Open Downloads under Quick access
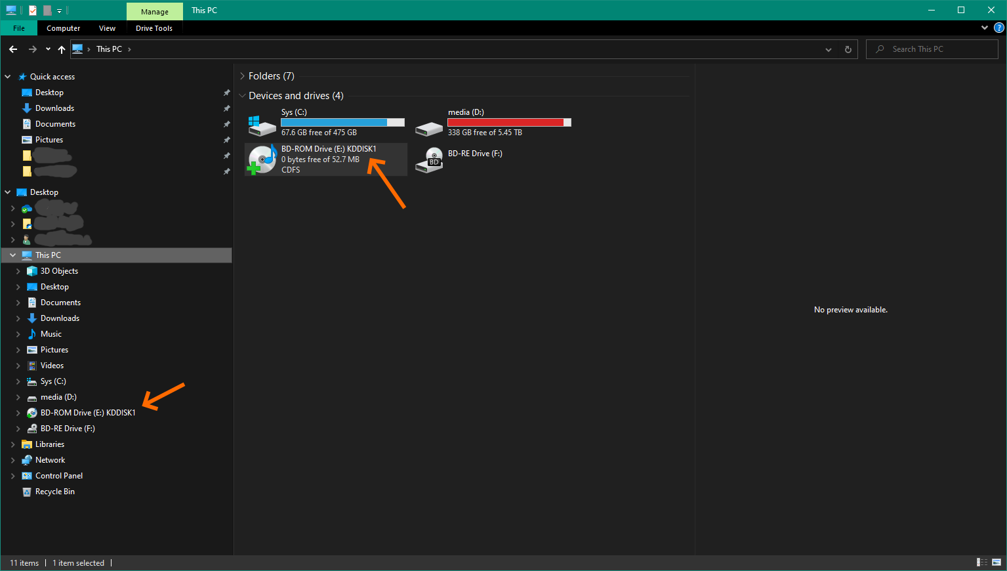Viewport: 1007px width, 571px height. (x=54, y=108)
